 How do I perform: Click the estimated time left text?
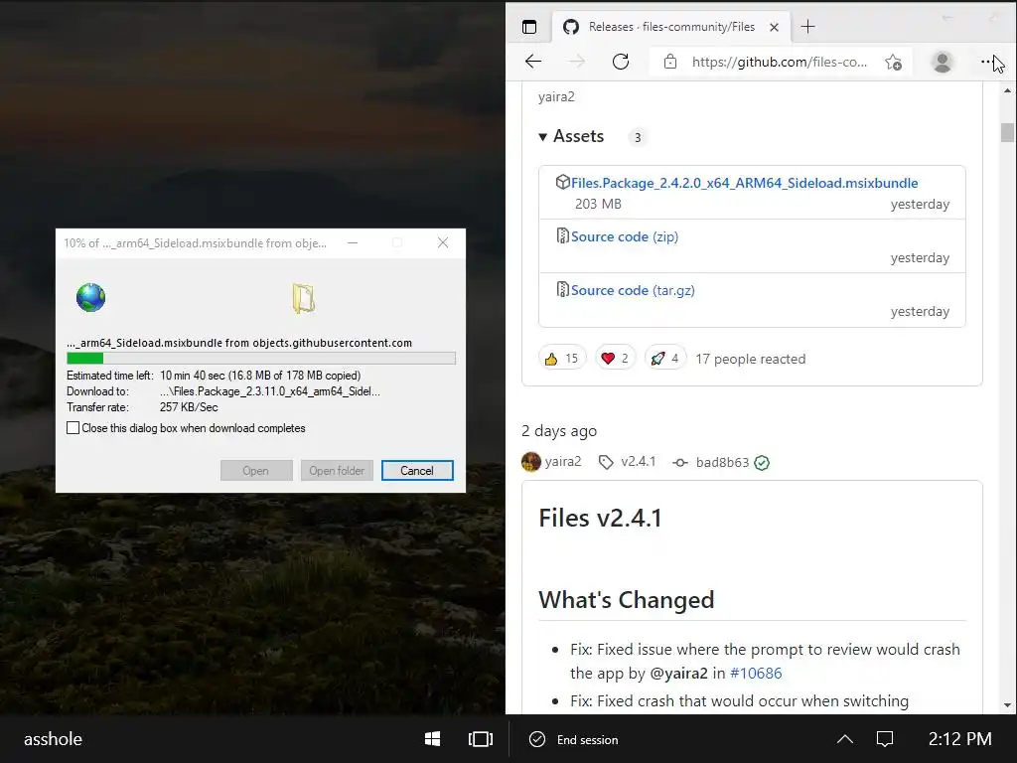260,375
